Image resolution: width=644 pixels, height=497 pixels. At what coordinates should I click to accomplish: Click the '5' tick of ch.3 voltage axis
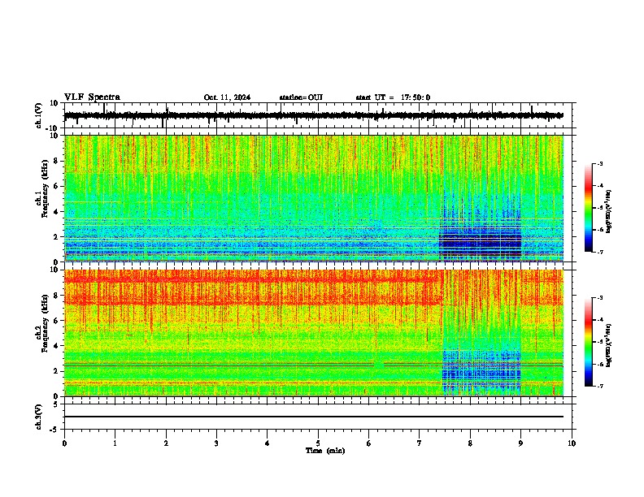tap(56, 404)
